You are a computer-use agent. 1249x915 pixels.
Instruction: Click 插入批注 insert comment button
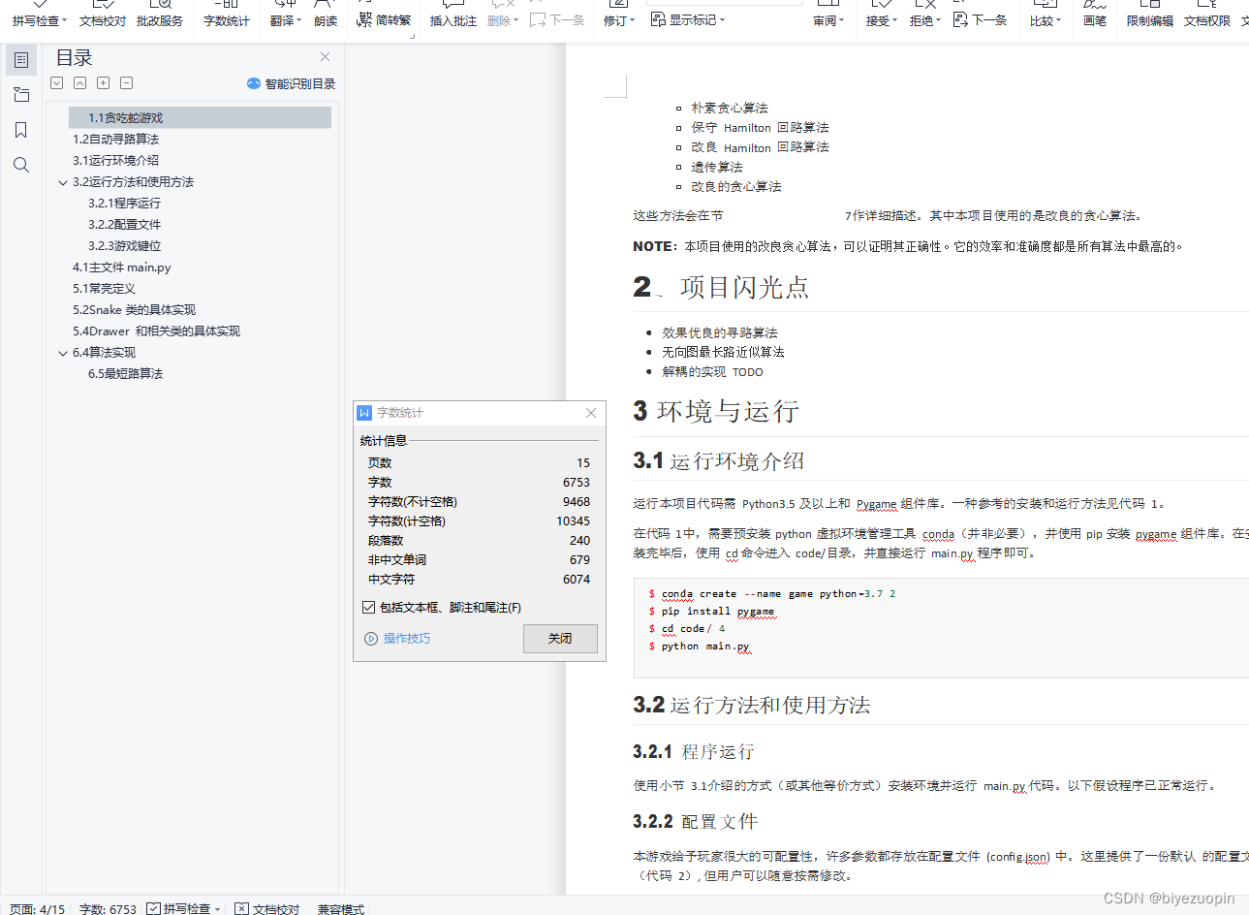453,15
